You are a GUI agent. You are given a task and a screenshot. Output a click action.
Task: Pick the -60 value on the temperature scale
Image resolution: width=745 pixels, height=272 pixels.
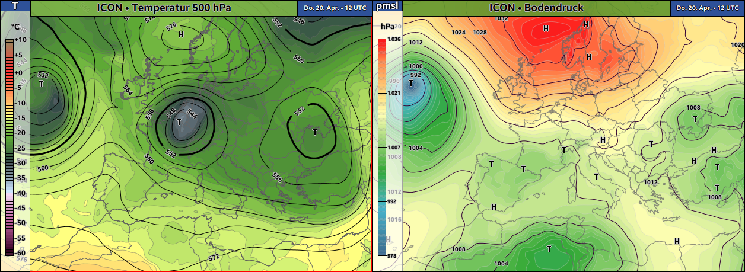coord(20,252)
